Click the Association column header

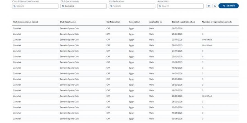[134, 22]
